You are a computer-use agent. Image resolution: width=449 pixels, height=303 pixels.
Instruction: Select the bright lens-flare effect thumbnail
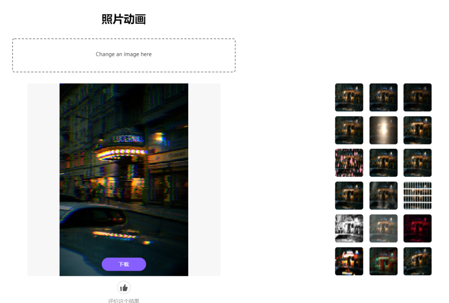(x=383, y=130)
